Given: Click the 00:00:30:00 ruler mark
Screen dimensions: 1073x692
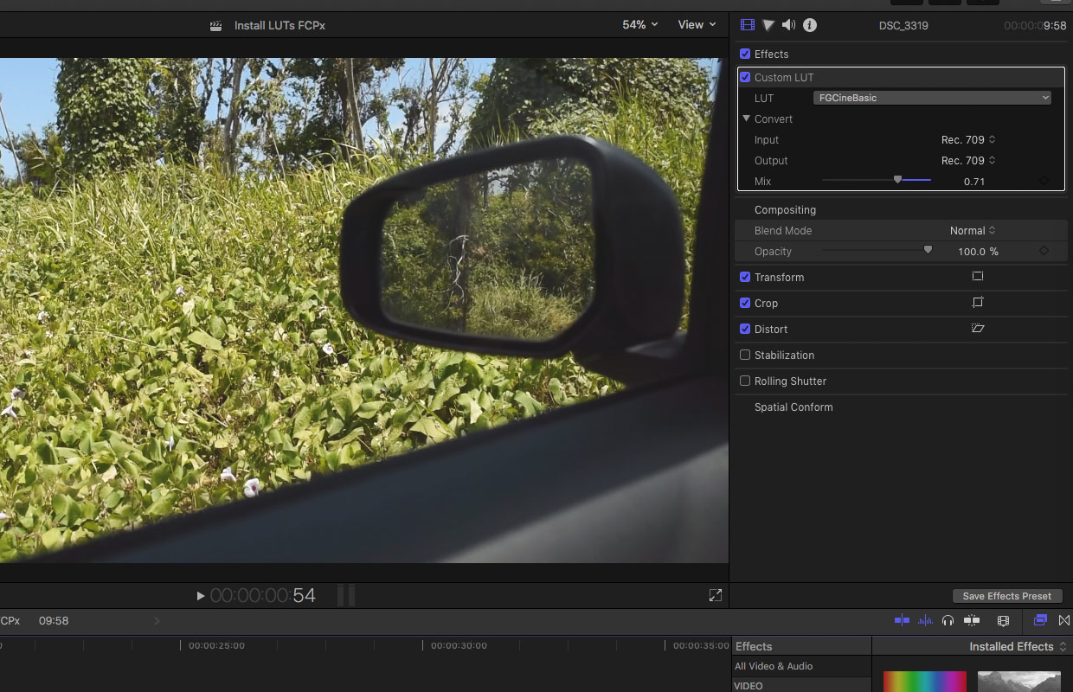Looking at the screenshot, I should tap(459, 645).
